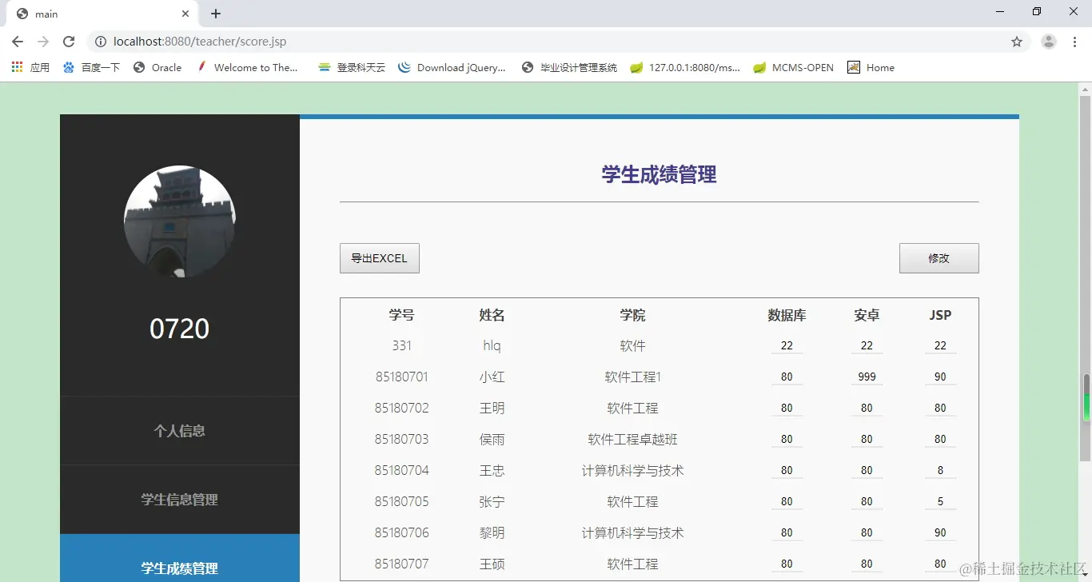Screen dimensions: 1092x582
Task: Click the 导出EXCEL export button
Action: (x=379, y=257)
